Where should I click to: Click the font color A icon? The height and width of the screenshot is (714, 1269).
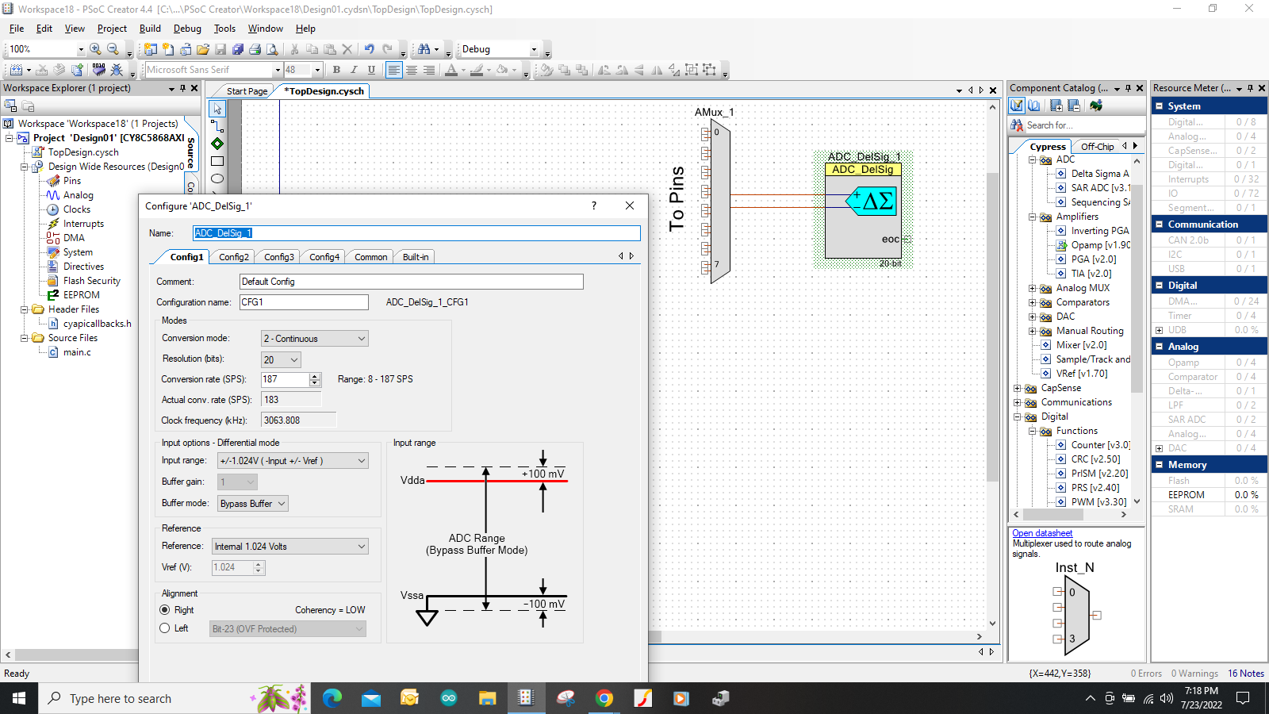pos(451,70)
